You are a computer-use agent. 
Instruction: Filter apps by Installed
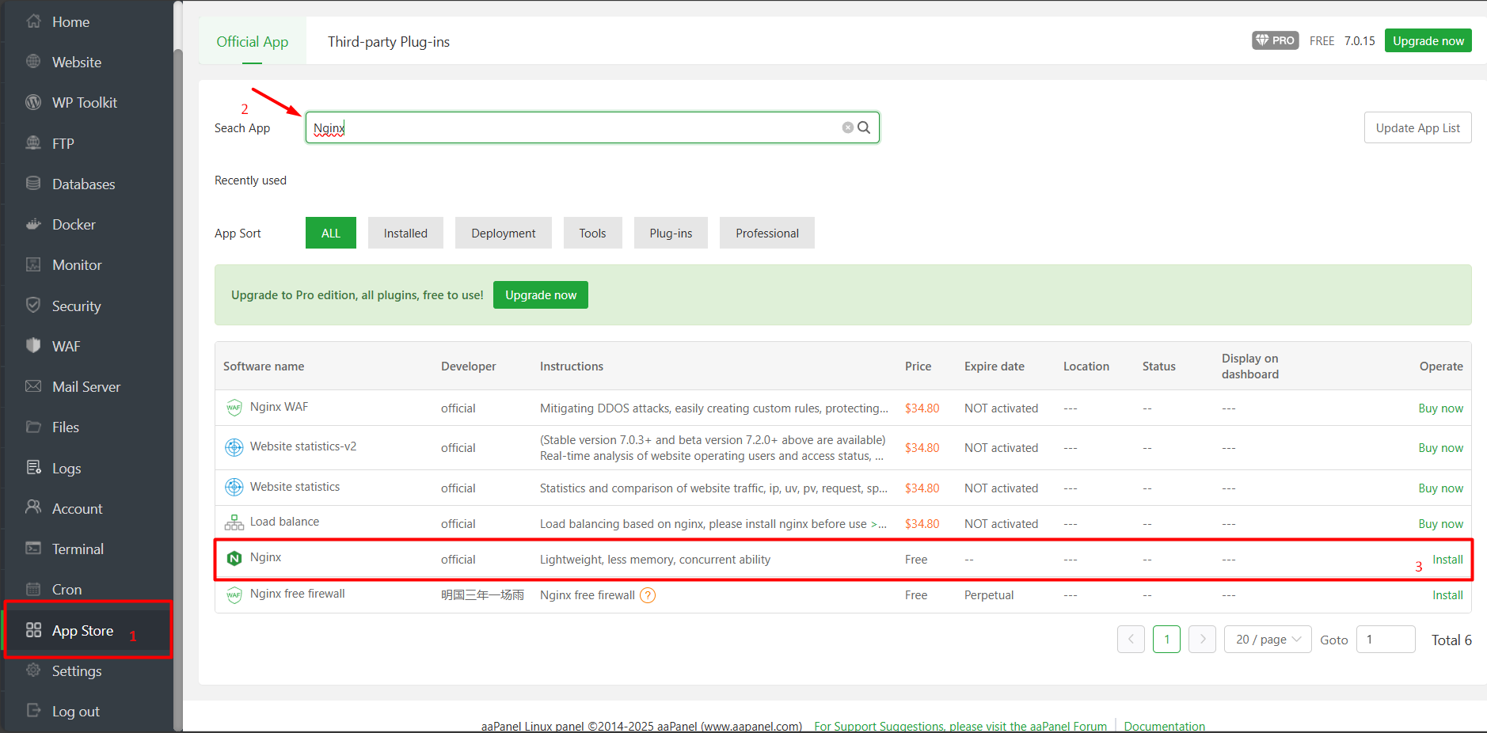[405, 233]
